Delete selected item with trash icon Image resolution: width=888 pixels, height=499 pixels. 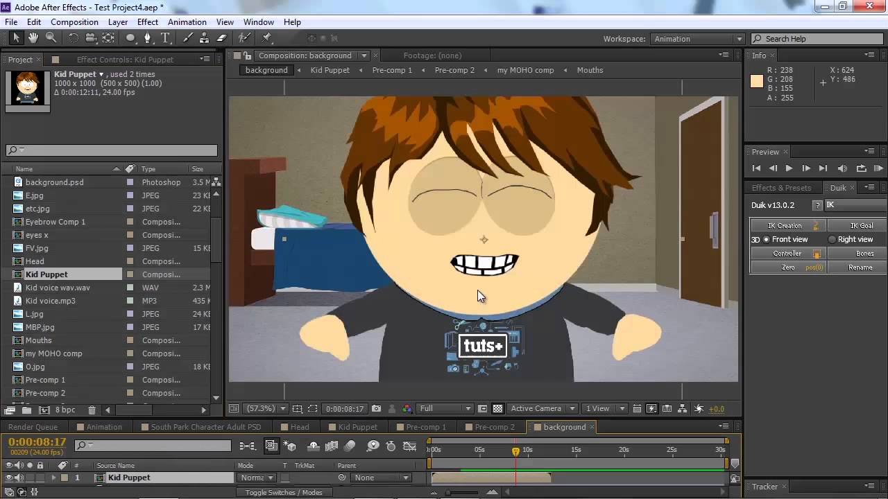tap(92, 410)
